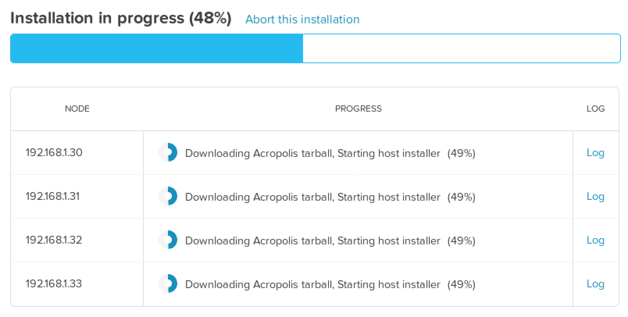Screen dimensions: 628x317
Task: Click progress spinner icon for node 192.168.1.32
Action: (x=168, y=240)
